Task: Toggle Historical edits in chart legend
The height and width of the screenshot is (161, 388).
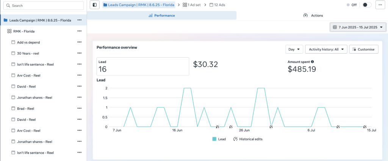Action: [248, 139]
